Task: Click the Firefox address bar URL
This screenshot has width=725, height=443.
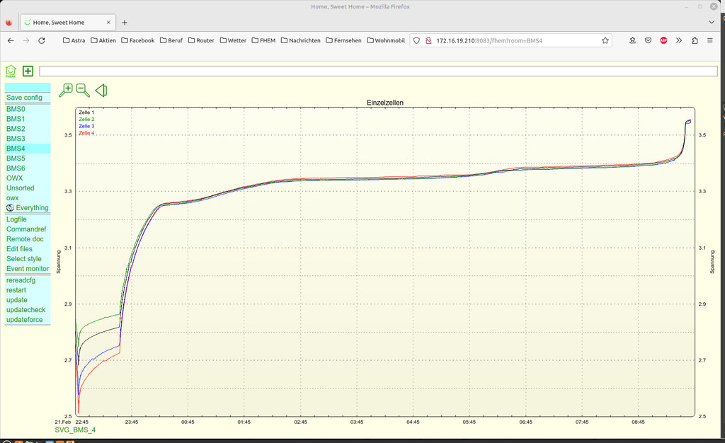Action: click(489, 40)
